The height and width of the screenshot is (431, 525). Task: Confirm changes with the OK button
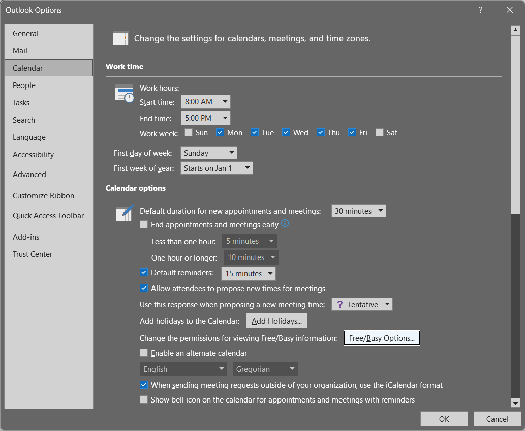444,419
